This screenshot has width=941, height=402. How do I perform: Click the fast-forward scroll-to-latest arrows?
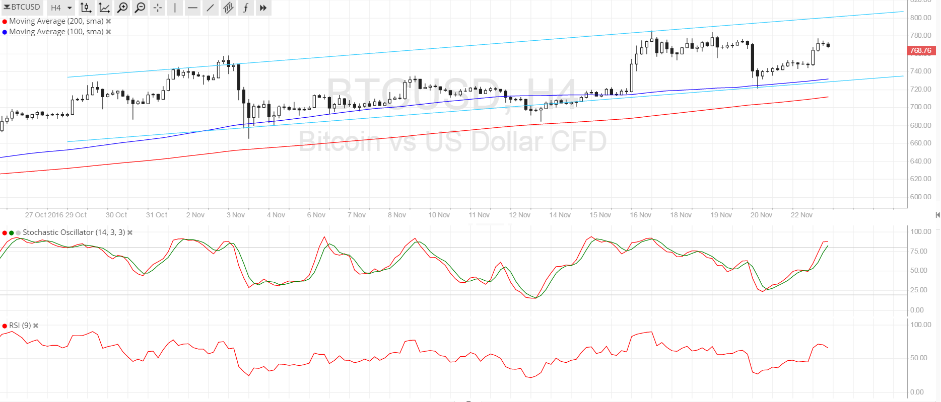click(263, 8)
